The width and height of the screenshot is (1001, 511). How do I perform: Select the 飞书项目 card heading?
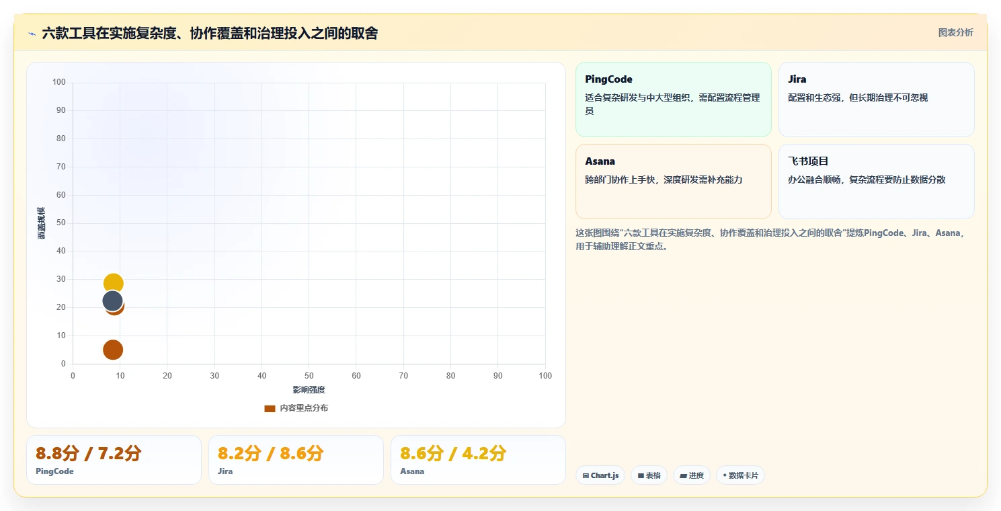[808, 161]
